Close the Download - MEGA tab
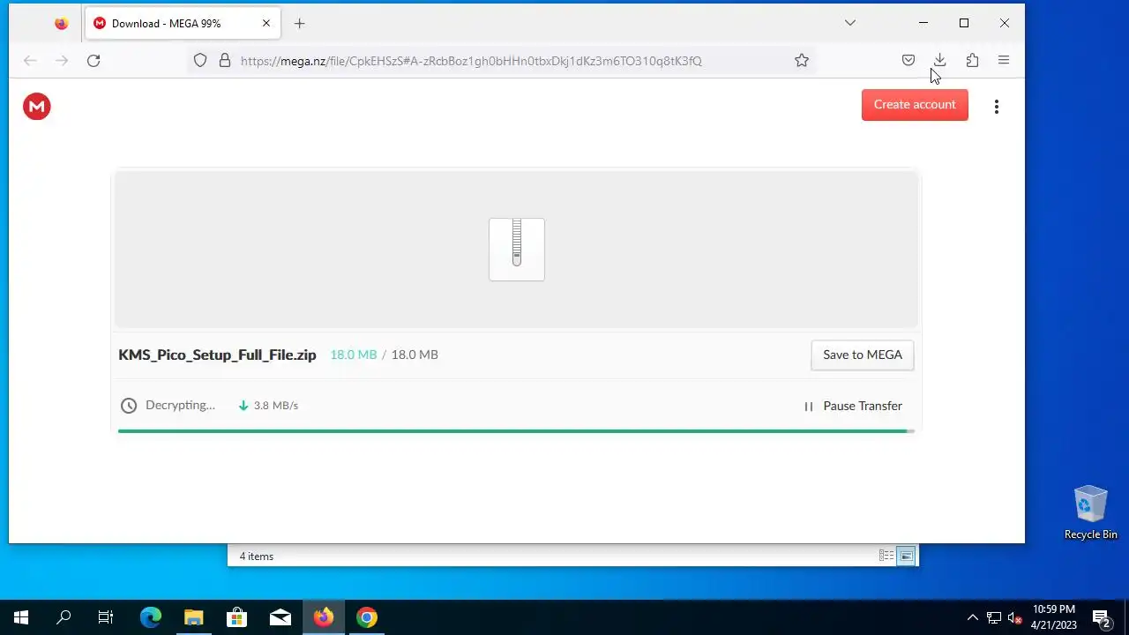 click(x=266, y=23)
